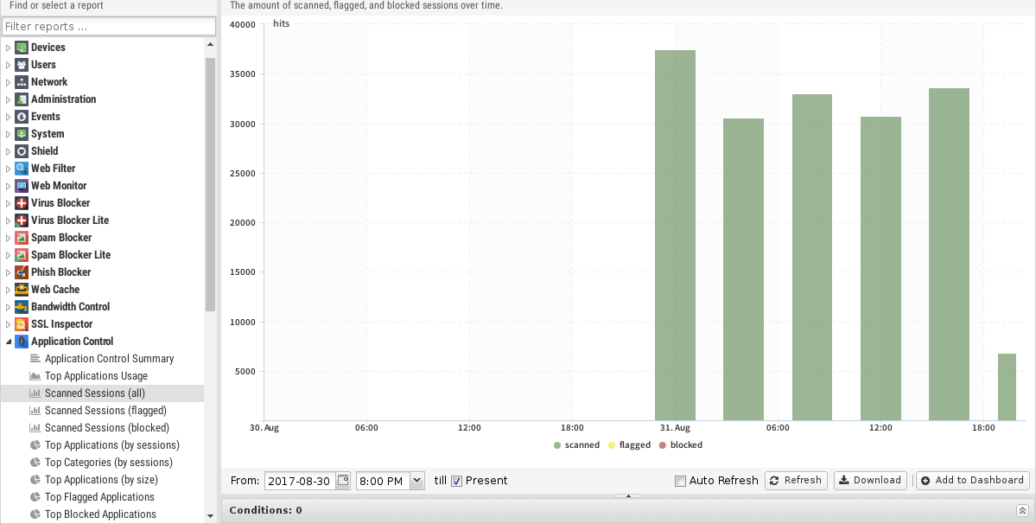The width and height of the screenshot is (1036, 524).
Task: Click the Spam Blocker Lite icon
Action: (21, 254)
